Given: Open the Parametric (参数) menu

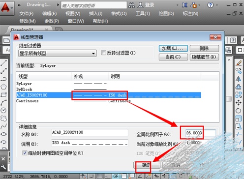Looking at the screenshot, I should [52, 21].
